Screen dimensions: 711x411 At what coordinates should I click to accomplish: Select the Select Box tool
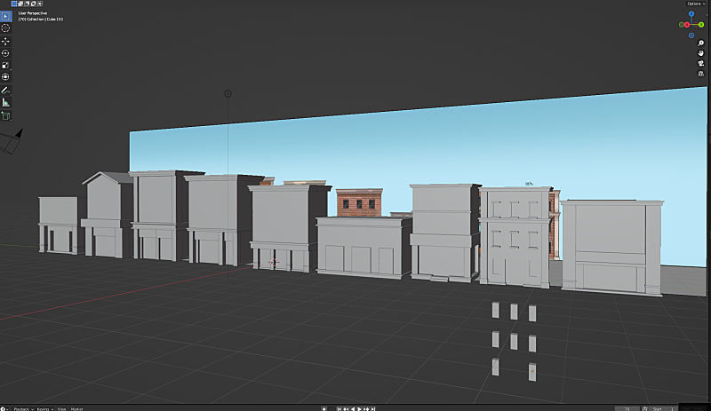5,16
